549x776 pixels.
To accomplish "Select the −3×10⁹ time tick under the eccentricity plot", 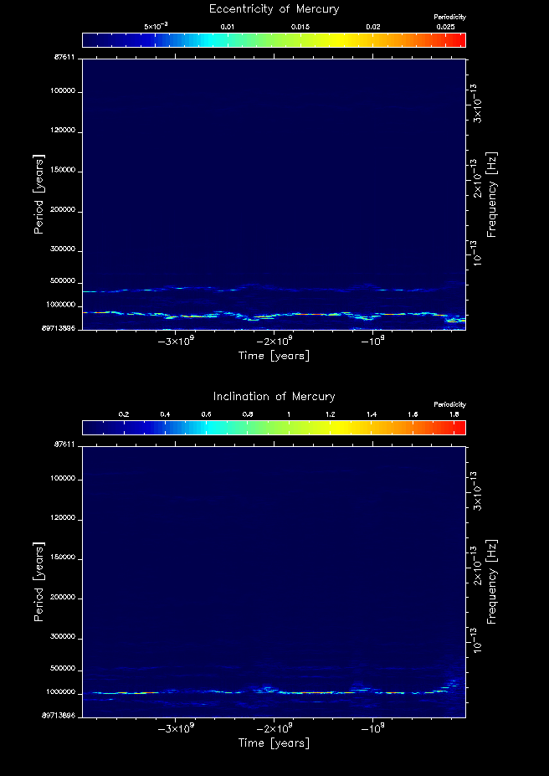I will click(x=176, y=342).
